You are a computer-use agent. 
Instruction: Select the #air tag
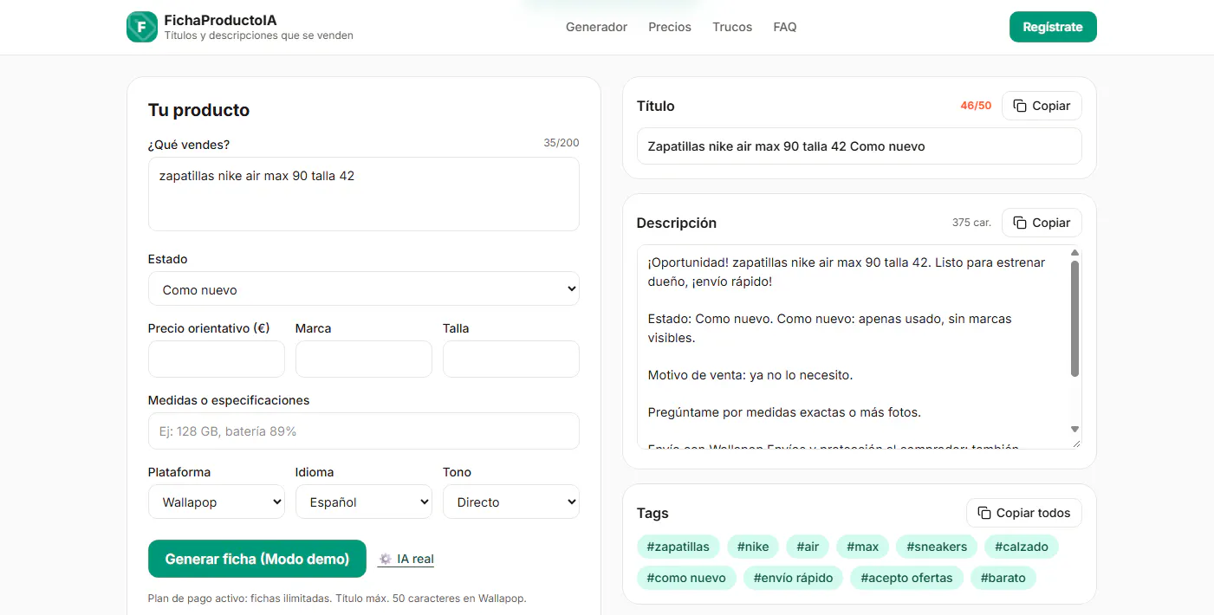pos(808,547)
